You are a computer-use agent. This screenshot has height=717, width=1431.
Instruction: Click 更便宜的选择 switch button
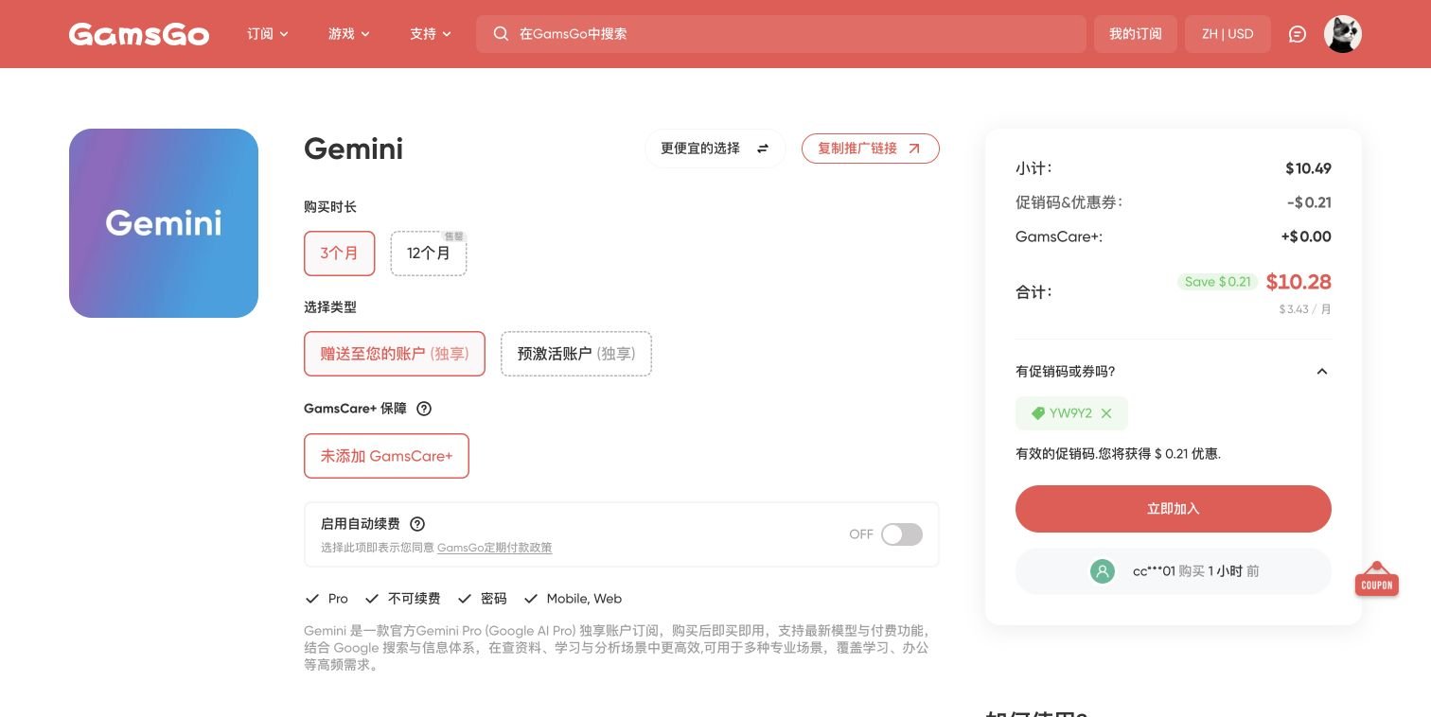(x=715, y=149)
